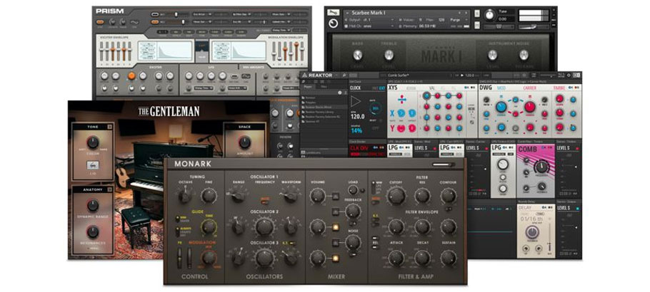
Task: Click the Bass level knob on Scarbee Mark I
Action: click(357, 55)
